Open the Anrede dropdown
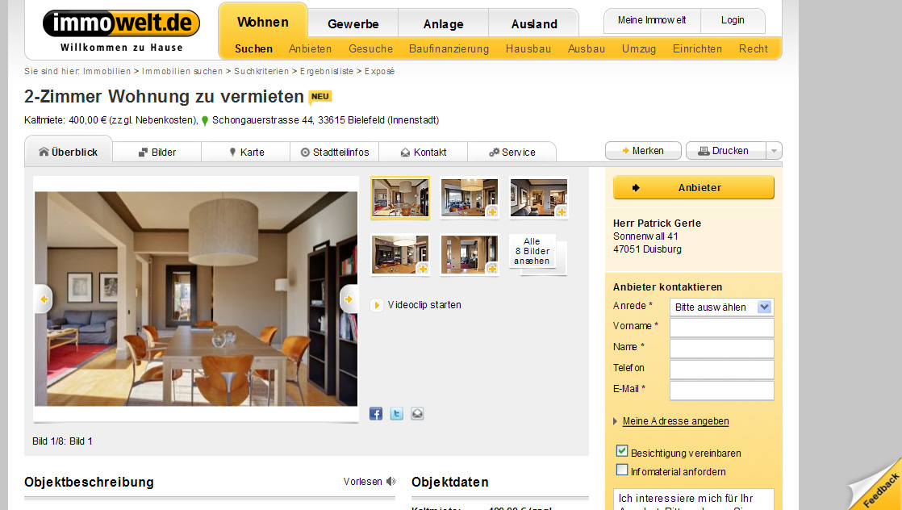 pyautogui.click(x=721, y=307)
